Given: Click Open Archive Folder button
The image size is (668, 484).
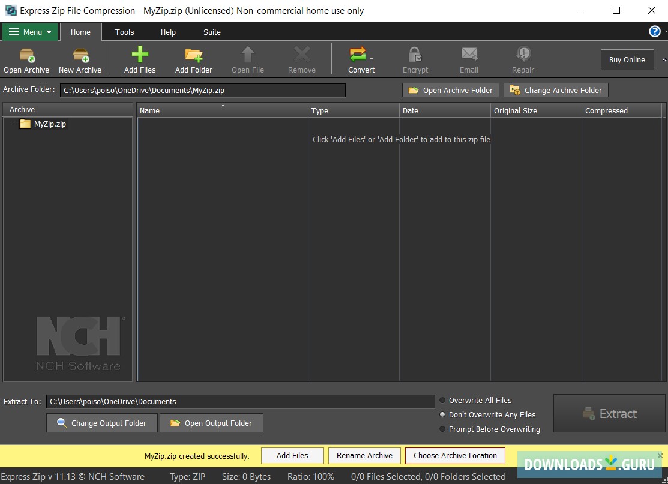Looking at the screenshot, I should tap(451, 90).
